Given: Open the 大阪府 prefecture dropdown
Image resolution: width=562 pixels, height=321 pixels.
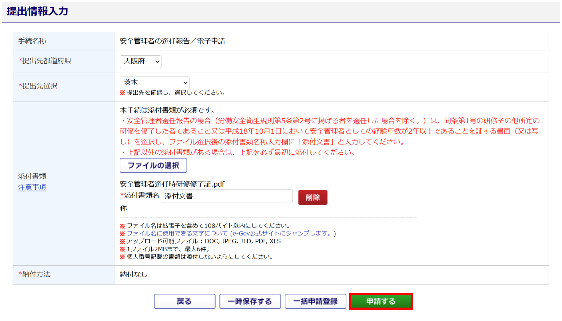Looking at the screenshot, I should [x=140, y=61].
